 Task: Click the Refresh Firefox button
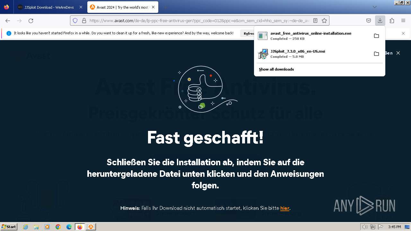[x=248, y=33]
